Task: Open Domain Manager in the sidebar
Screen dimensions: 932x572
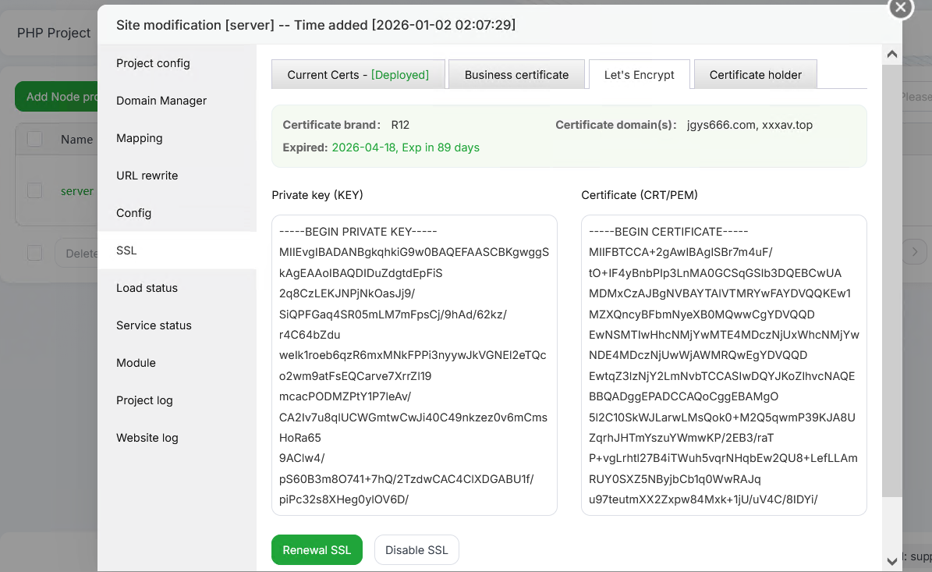Action: point(161,101)
